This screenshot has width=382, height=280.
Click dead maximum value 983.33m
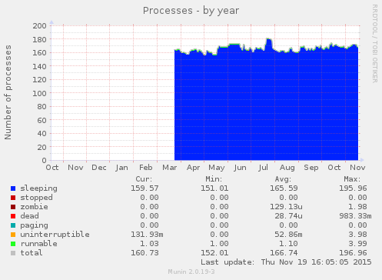355,216
